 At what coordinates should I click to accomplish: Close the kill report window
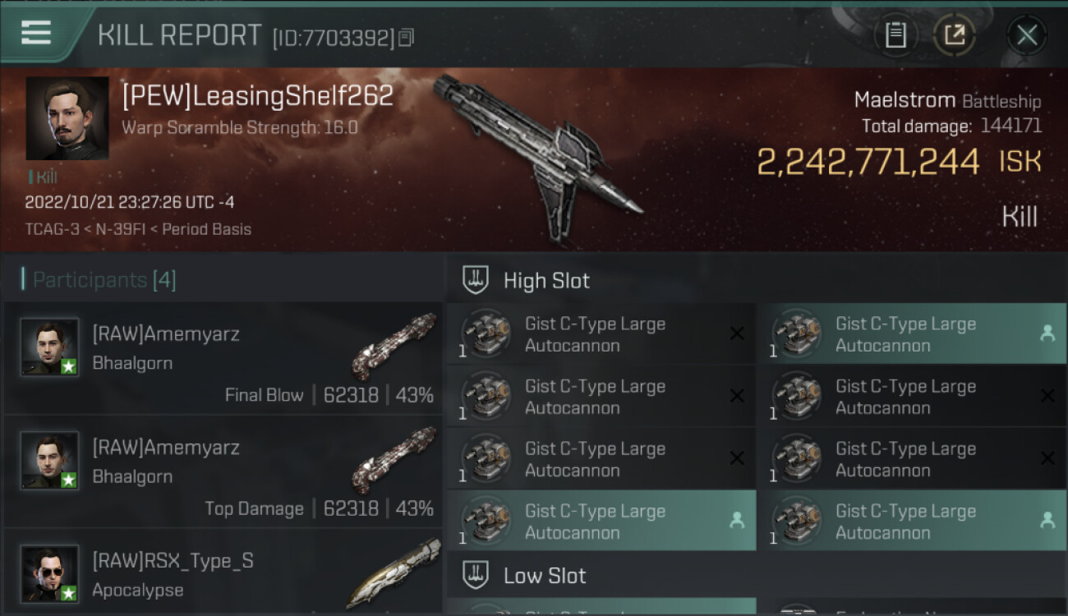pyautogui.click(x=1026, y=35)
